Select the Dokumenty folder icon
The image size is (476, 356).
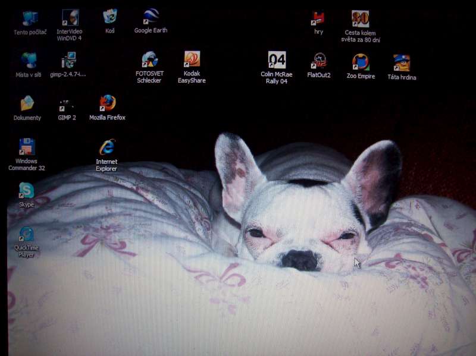pos(27,104)
